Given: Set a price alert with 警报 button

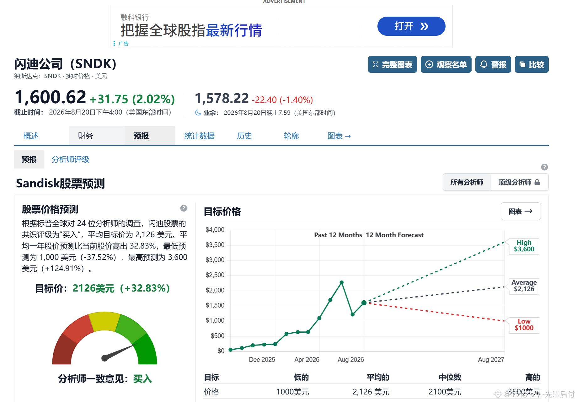Looking at the screenshot, I should pyautogui.click(x=493, y=64).
